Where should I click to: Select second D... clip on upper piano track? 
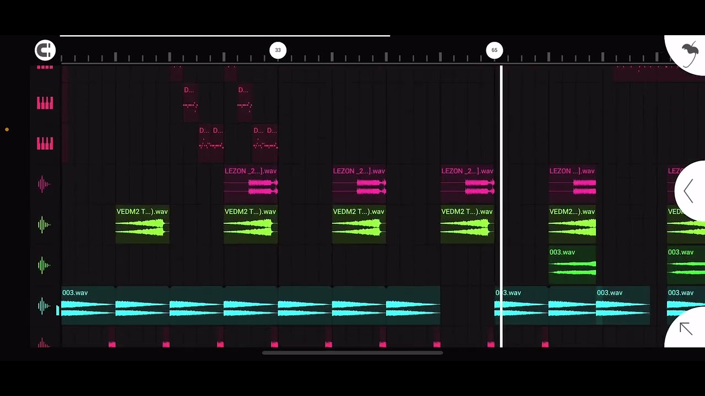coord(245,102)
